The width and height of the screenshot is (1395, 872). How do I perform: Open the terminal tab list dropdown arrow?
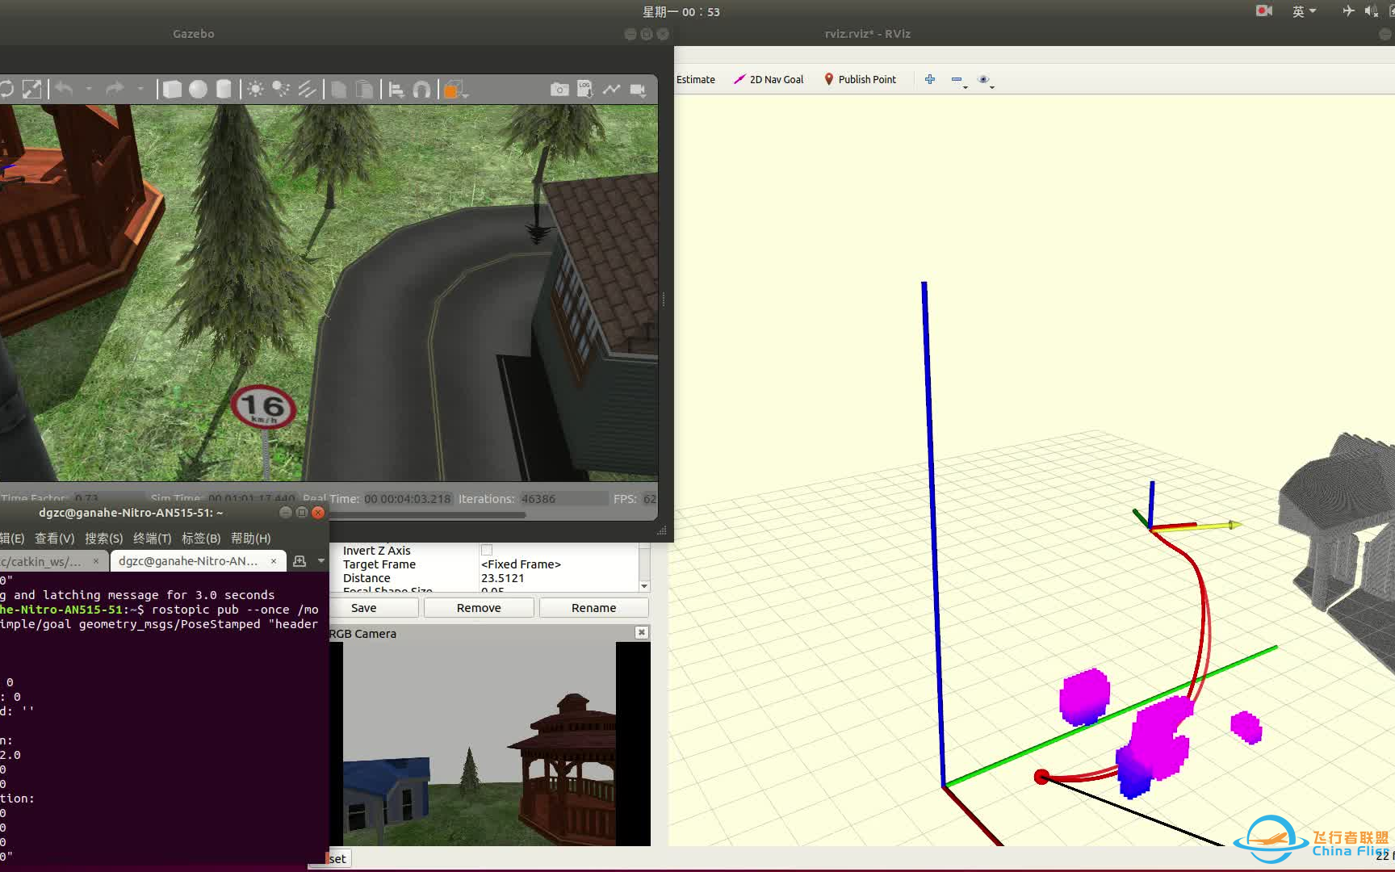click(x=321, y=560)
